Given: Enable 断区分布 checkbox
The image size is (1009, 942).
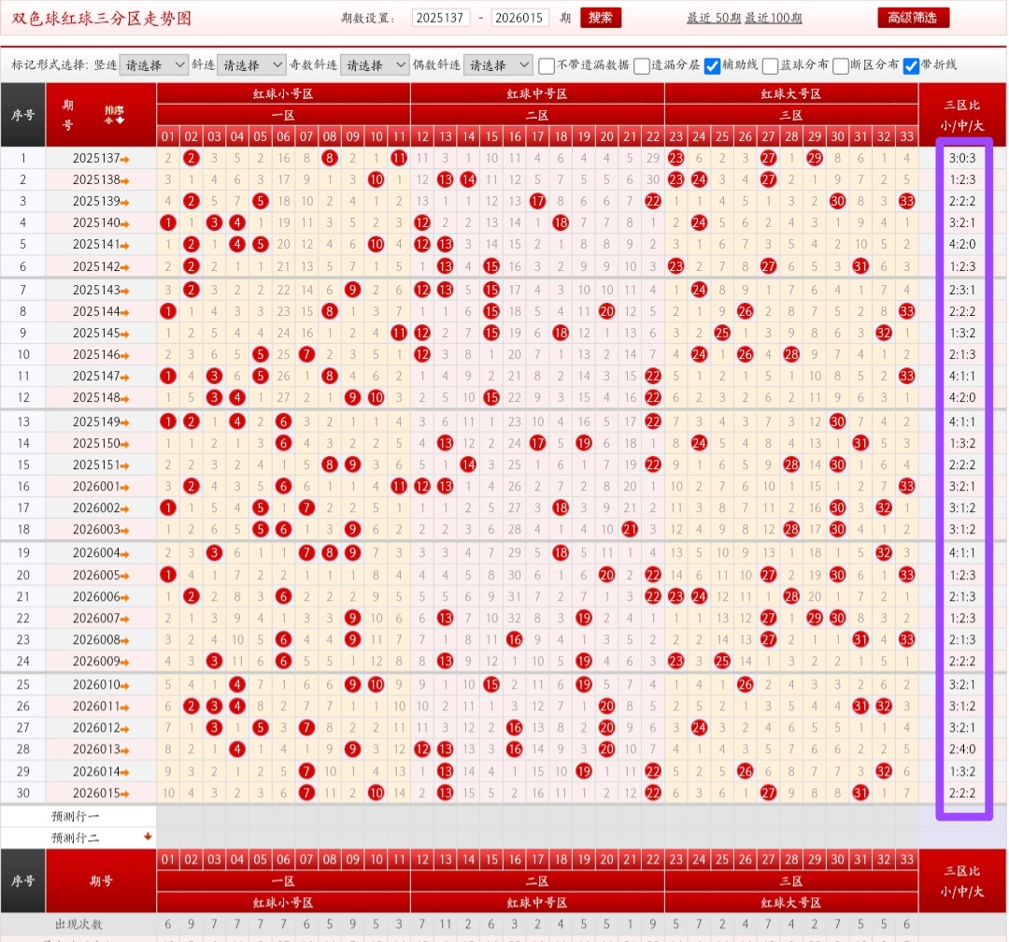Looking at the screenshot, I should pos(841,65).
